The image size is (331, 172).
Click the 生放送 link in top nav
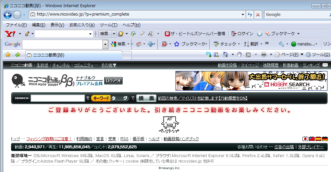coord(42,65)
